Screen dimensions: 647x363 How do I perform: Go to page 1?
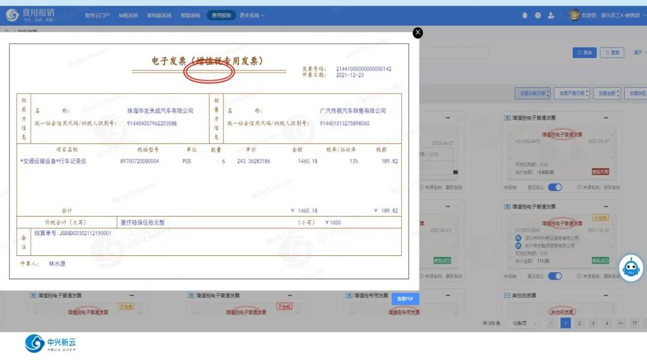click(566, 324)
